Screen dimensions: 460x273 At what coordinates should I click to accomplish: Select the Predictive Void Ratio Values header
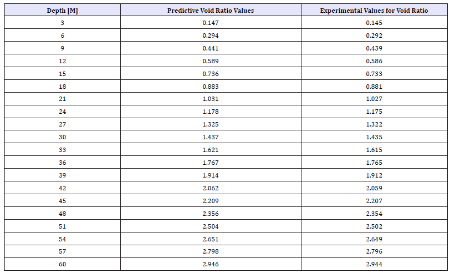click(x=211, y=11)
